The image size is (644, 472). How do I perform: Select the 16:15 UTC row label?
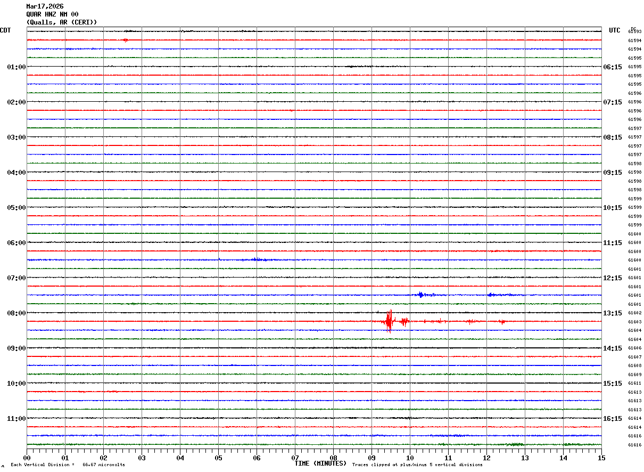(612, 419)
